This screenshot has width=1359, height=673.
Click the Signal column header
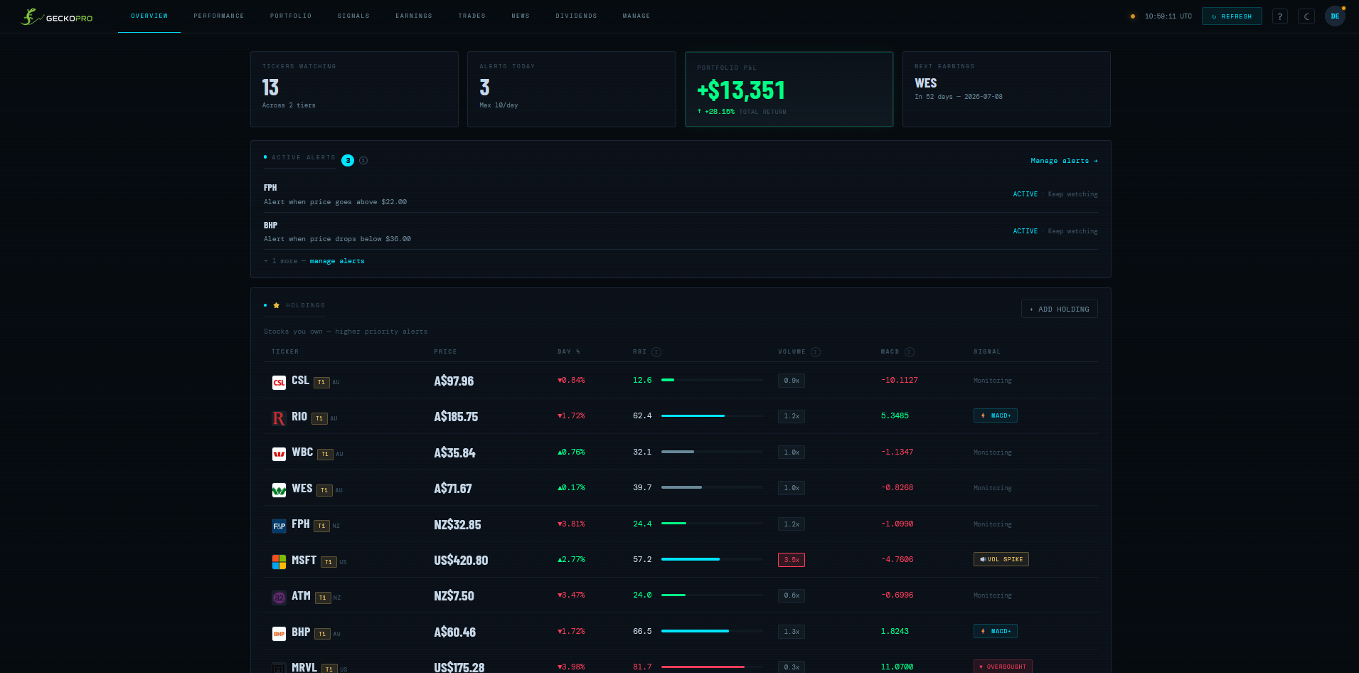click(987, 351)
